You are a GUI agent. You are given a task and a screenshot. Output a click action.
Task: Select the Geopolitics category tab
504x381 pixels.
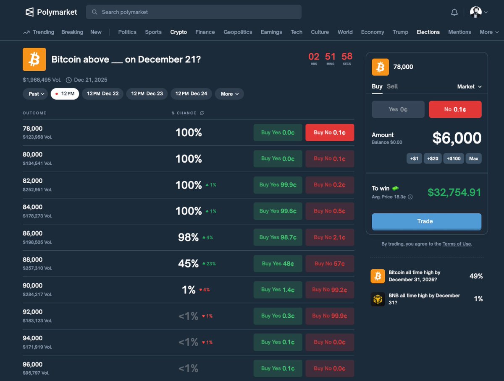click(238, 32)
